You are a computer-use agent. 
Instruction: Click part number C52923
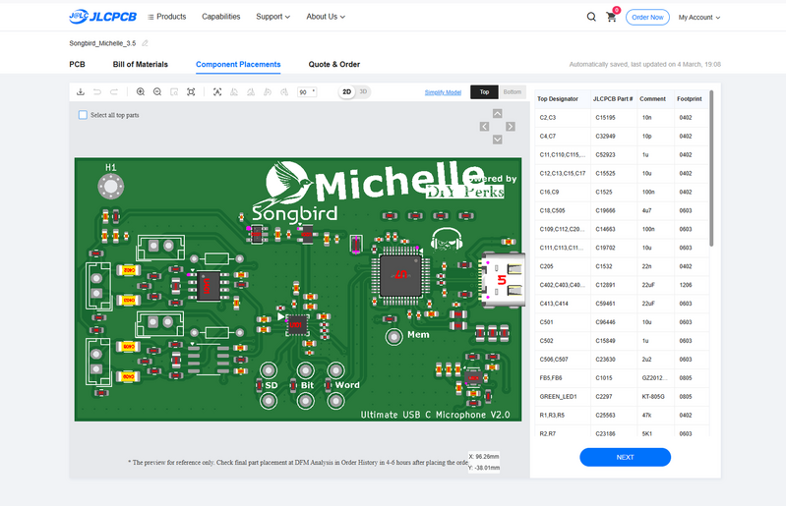[605, 154]
